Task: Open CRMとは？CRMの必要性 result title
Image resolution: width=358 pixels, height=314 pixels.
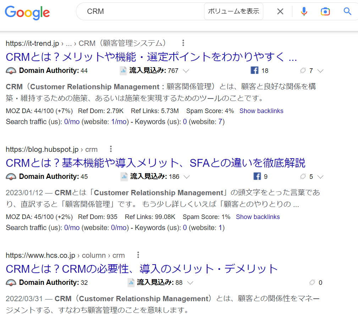Action: click(x=142, y=269)
